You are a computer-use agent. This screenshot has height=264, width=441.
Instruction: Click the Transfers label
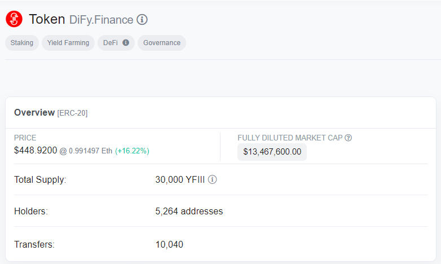[x=34, y=244]
